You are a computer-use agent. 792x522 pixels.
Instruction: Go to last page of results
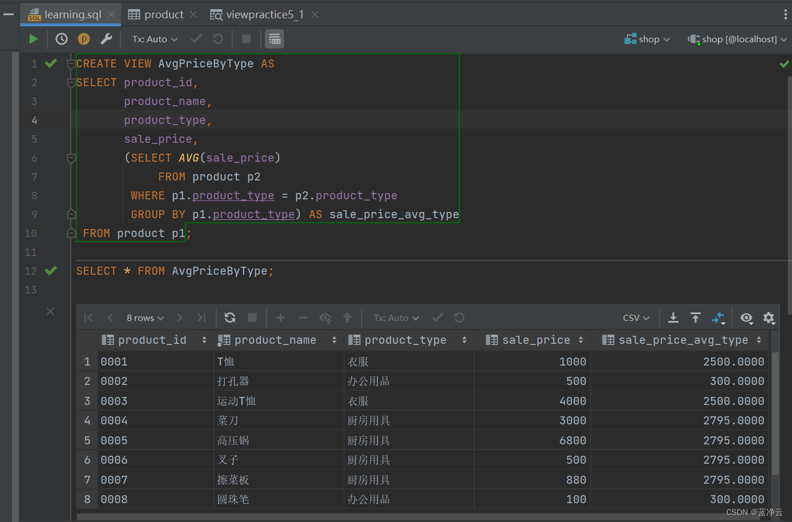tap(201, 318)
